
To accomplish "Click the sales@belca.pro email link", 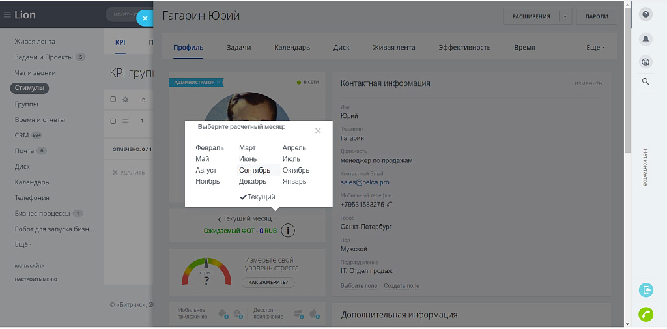I will point(364,182).
